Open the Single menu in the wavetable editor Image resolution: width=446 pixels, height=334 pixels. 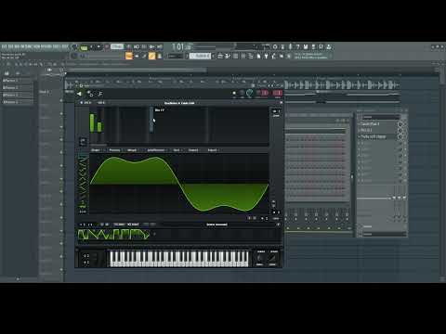click(x=96, y=150)
